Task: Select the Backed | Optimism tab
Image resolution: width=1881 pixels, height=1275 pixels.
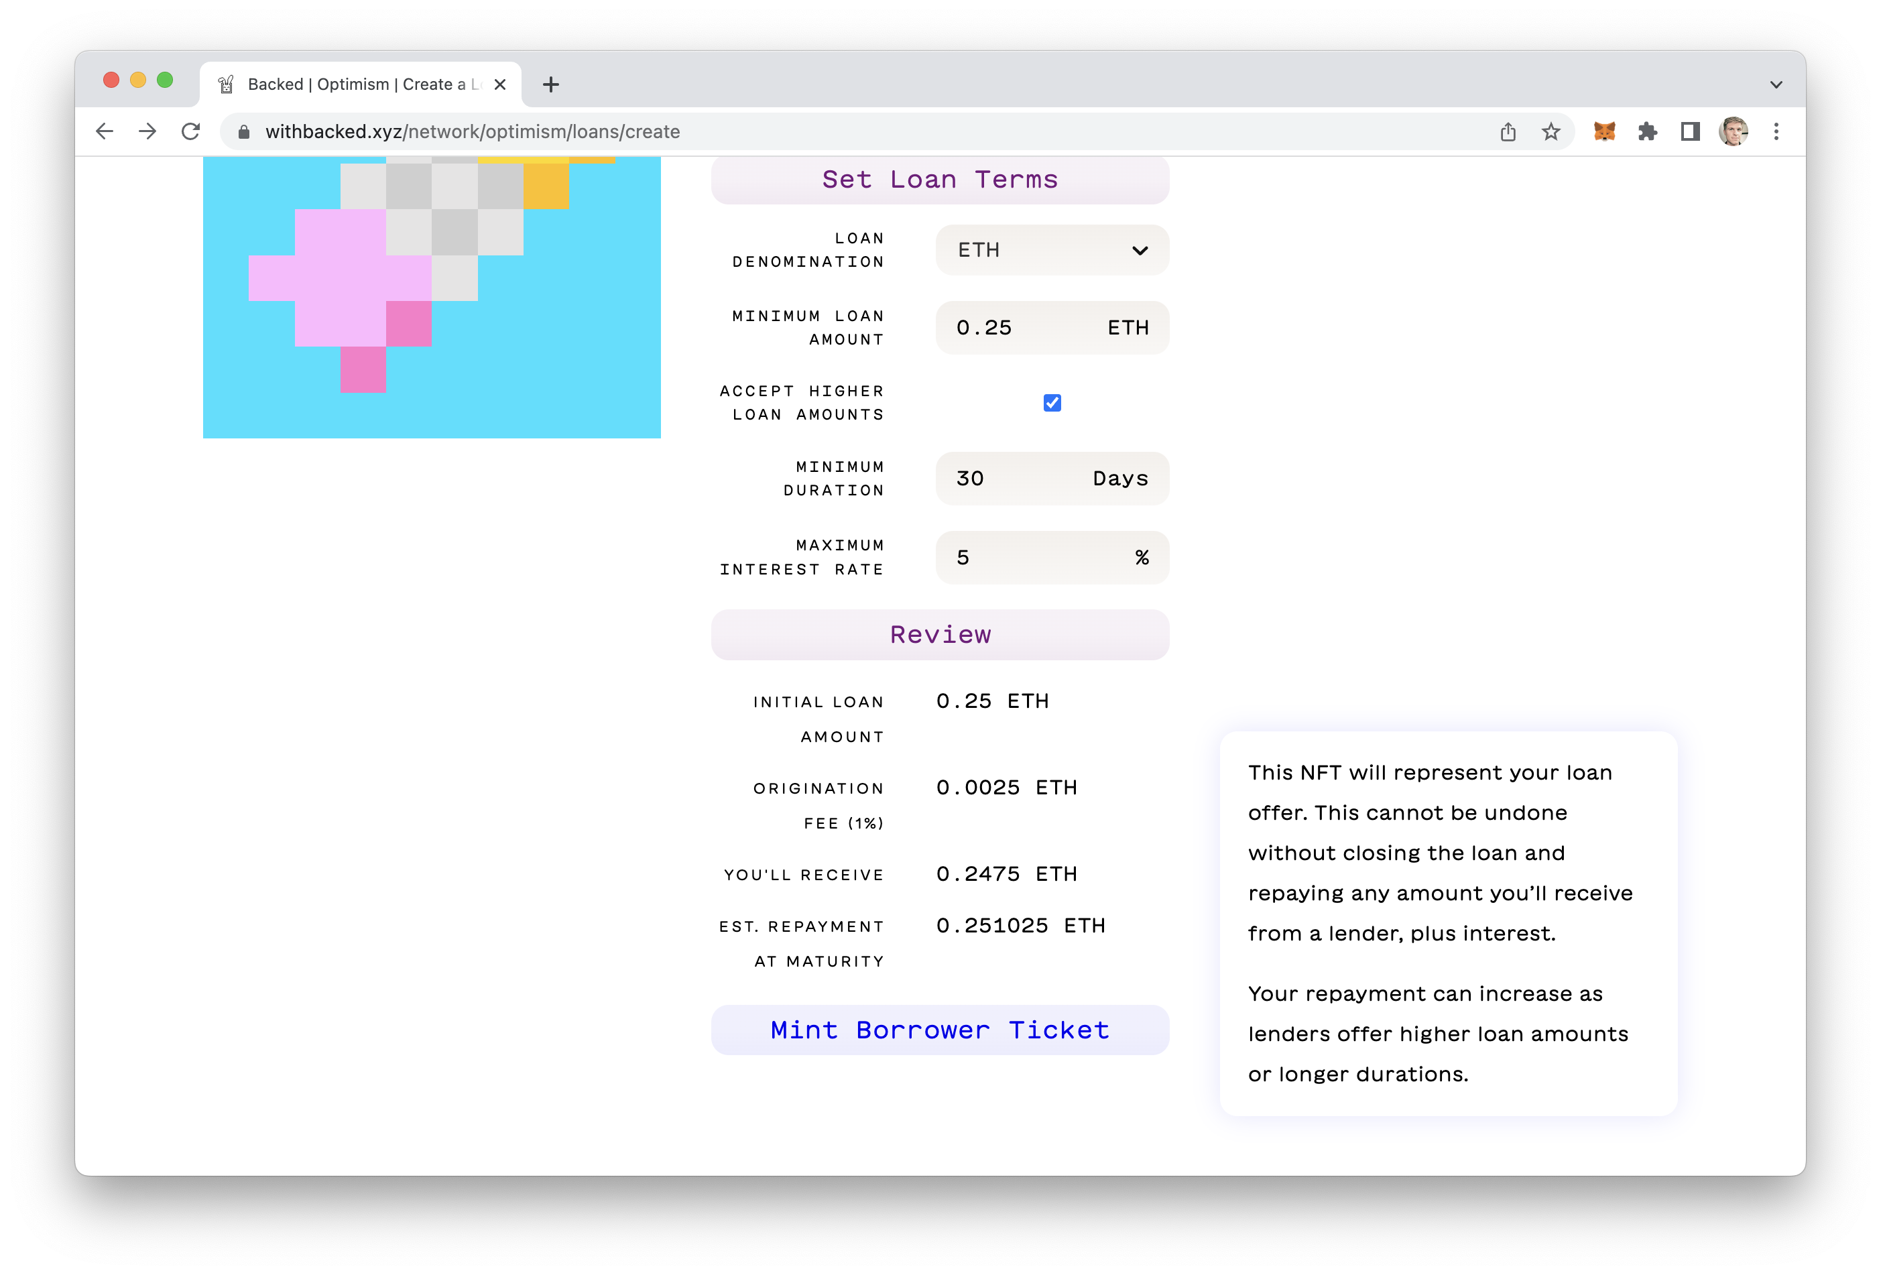Action: [361, 84]
